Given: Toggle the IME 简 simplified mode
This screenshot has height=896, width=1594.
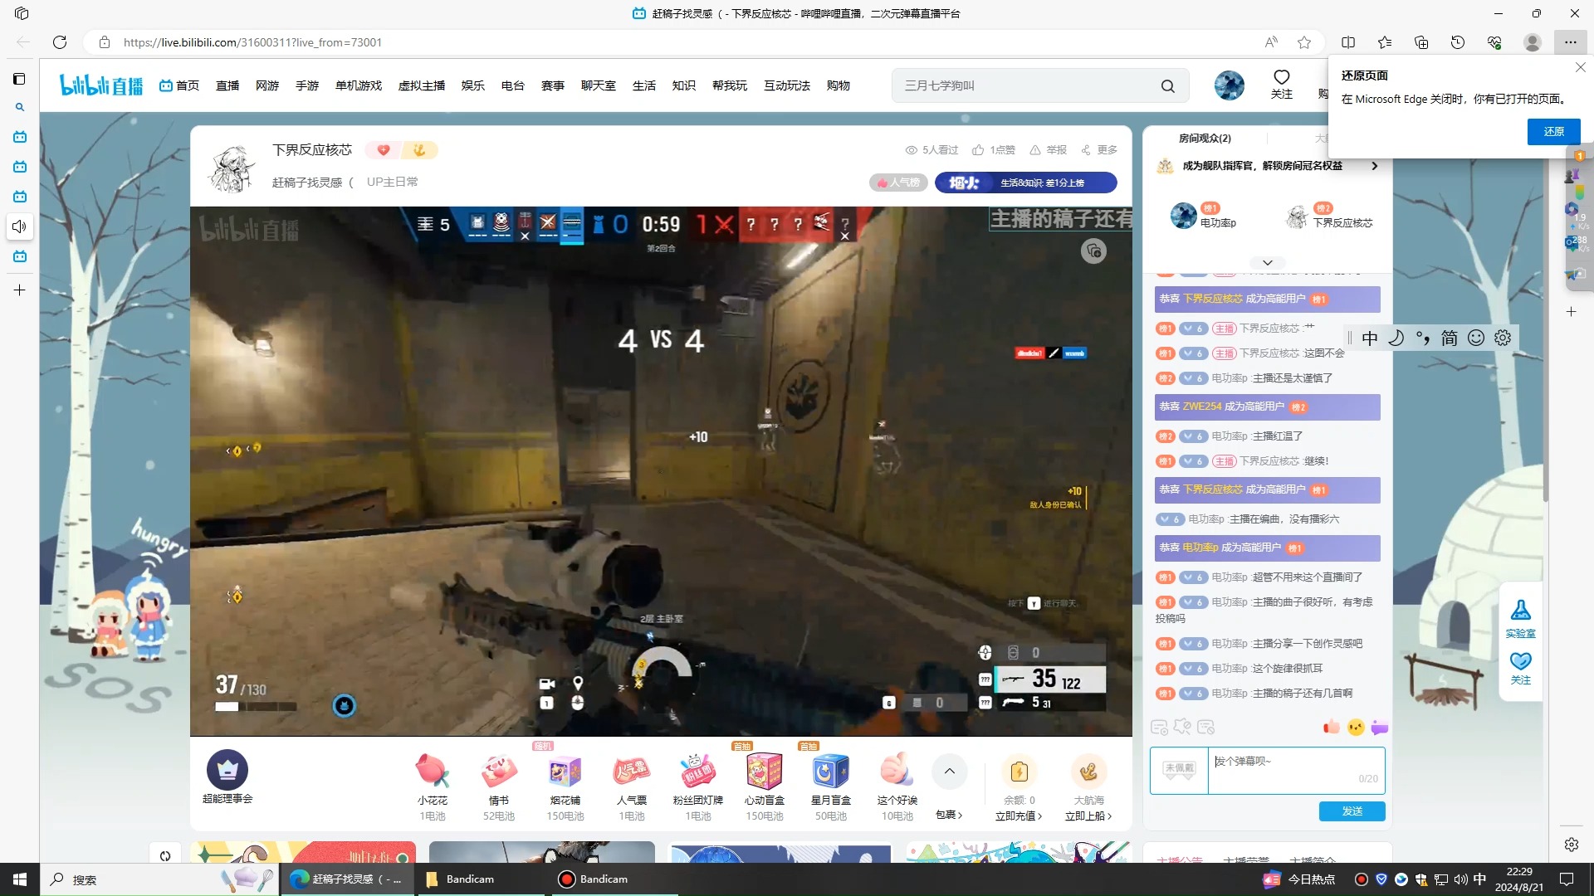Looking at the screenshot, I should 1450,338.
